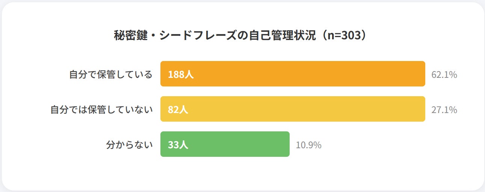Click the "188人" count inside the orange bar
Screen dimensions: 485x192
181,74
